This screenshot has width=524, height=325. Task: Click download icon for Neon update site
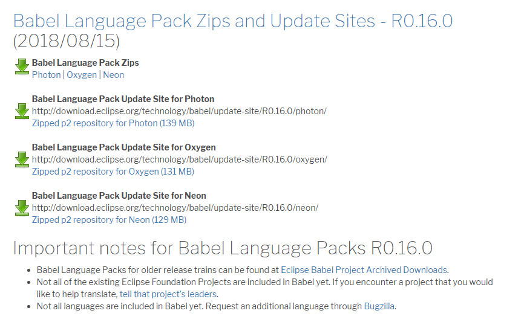click(x=22, y=208)
